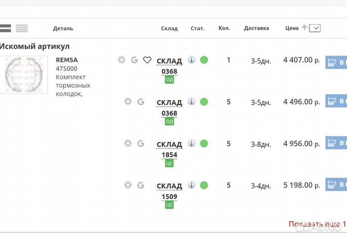This screenshot has width=347, height=238.
Task: Add REMSA 475000 to favorites with the heart icon
Action: coord(147,60)
